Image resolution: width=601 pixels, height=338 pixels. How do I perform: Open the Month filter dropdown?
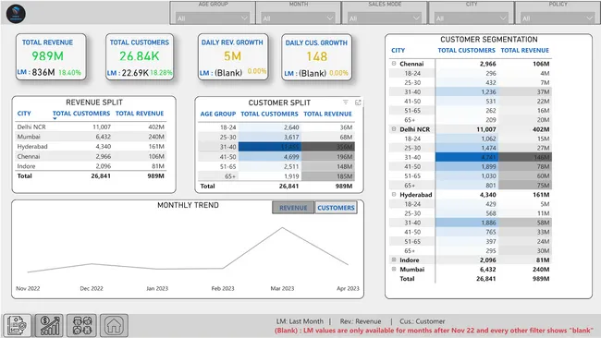pos(299,18)
